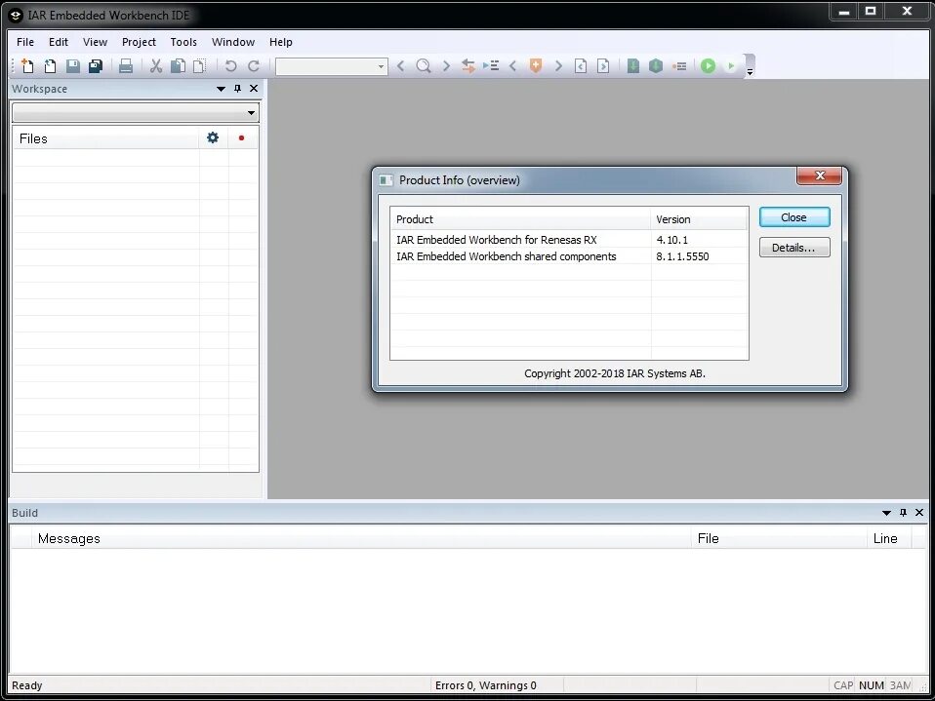
Task: Click the Messages column header
Action: click(362, 538)
